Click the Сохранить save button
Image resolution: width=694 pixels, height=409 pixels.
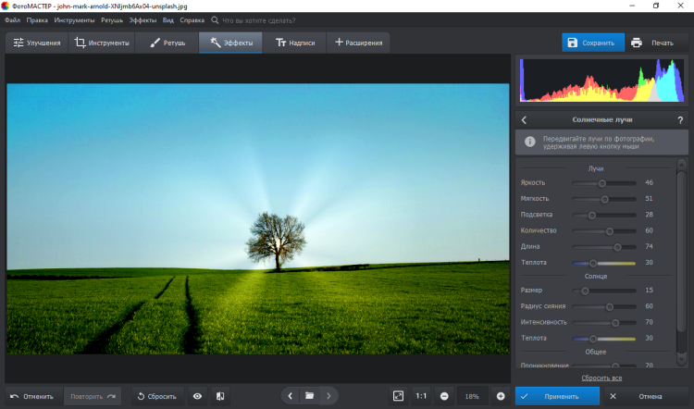591,43
